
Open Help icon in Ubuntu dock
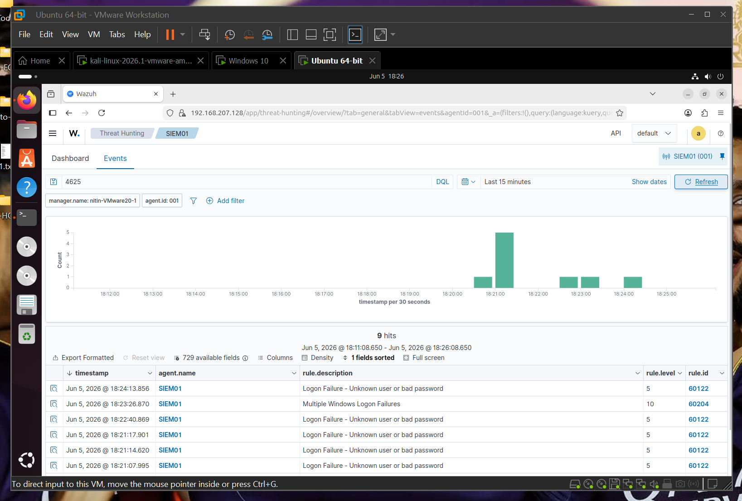[27, 187]
